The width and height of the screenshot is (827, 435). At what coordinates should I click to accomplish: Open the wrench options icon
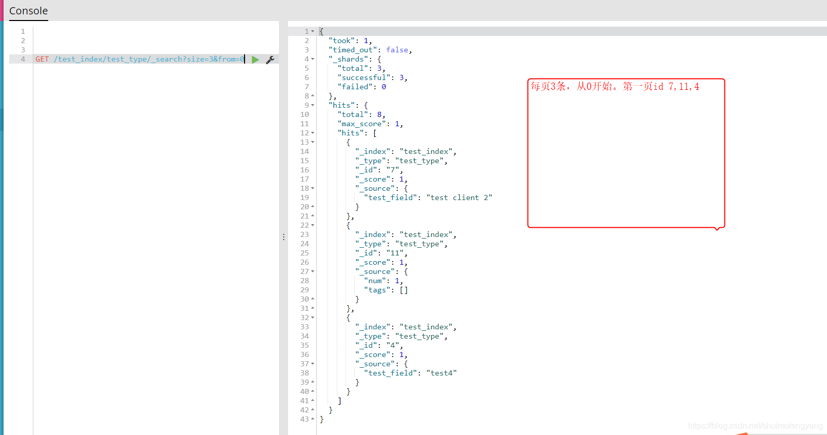(x=270, y=60)
